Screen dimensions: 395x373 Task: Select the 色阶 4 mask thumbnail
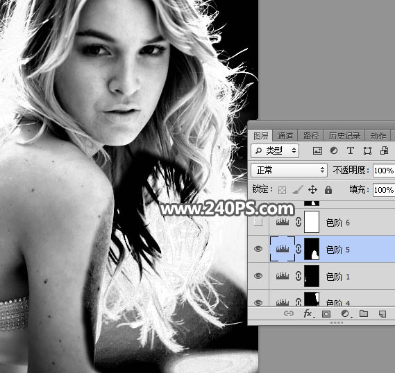click(312, 299)
